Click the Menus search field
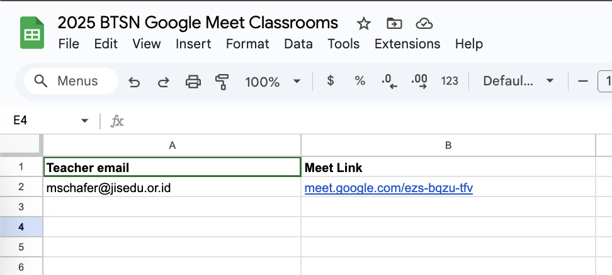Viewport: 612px width, 275px height. (x=71, y=81)
